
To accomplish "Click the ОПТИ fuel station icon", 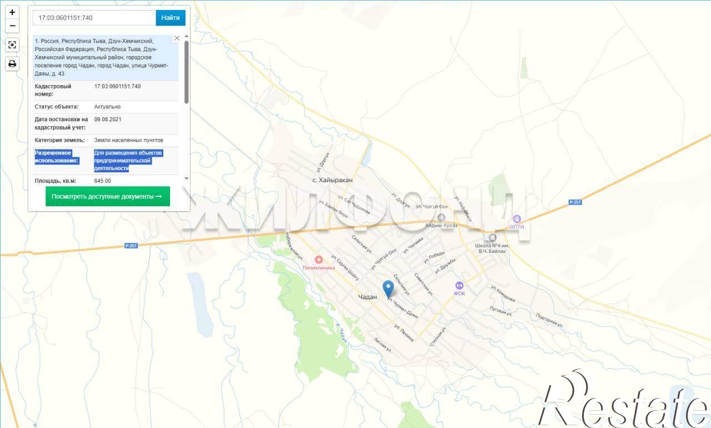I will pos(517,219).
